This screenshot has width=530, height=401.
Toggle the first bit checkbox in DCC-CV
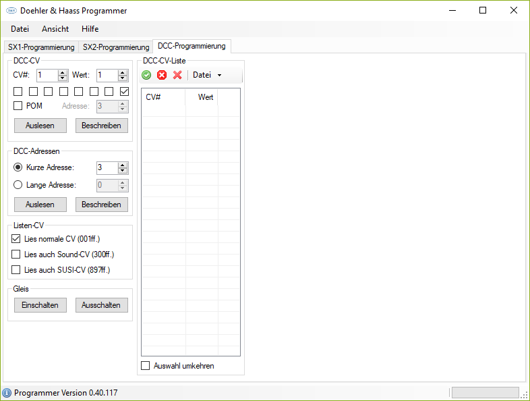tap(18, 91)
